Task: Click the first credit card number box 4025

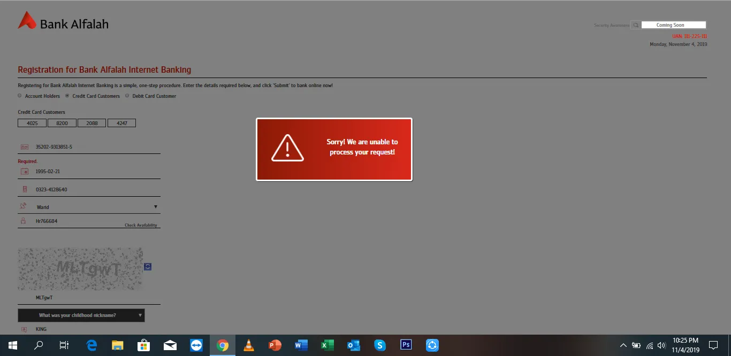Action: 32,123
